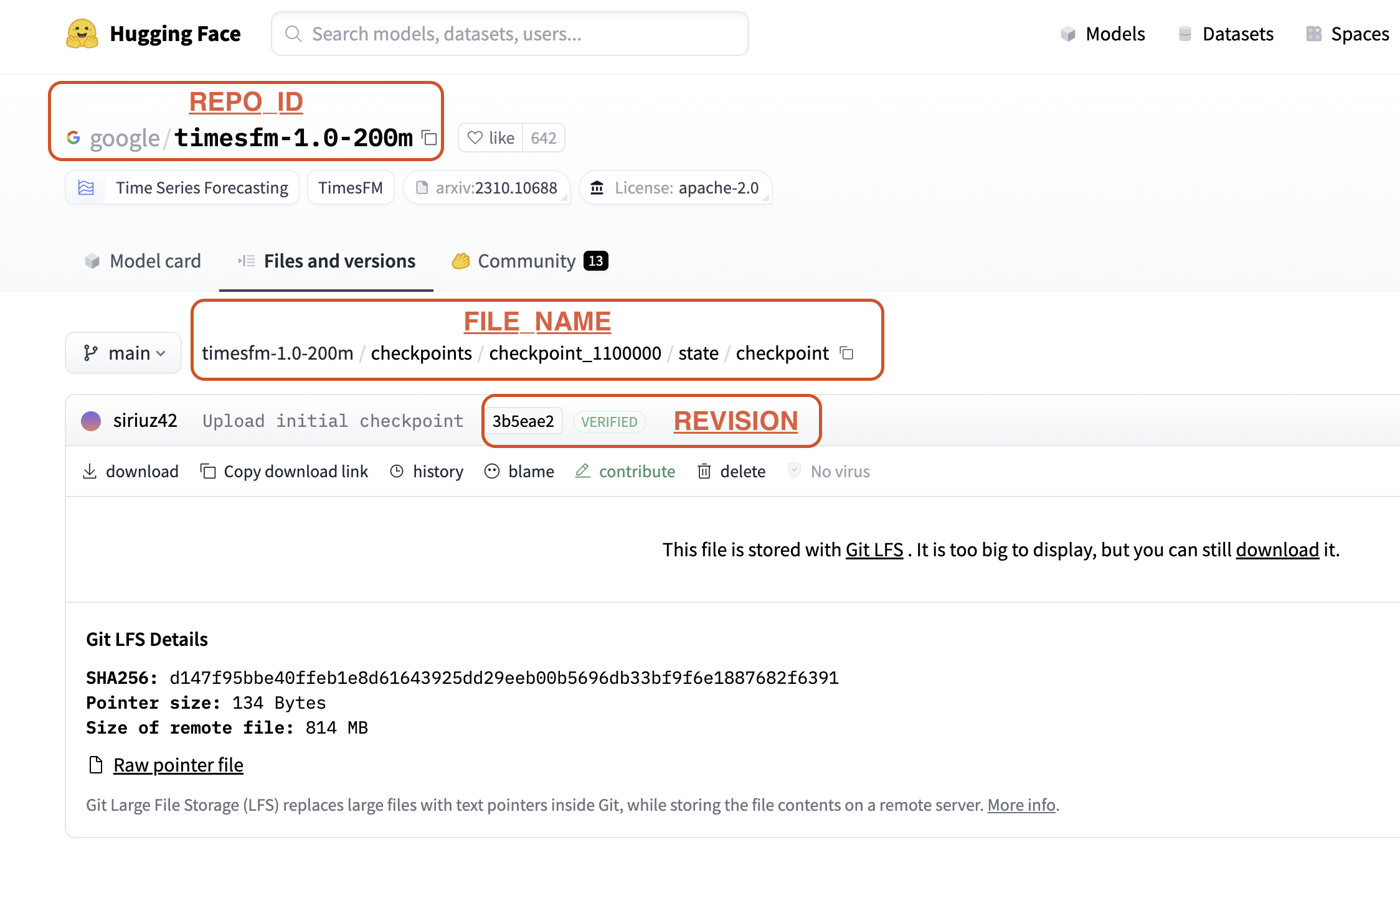Open the 3b5eae2 commit revision
Viewport: 1400px width, 901px height.
(523, 421)
